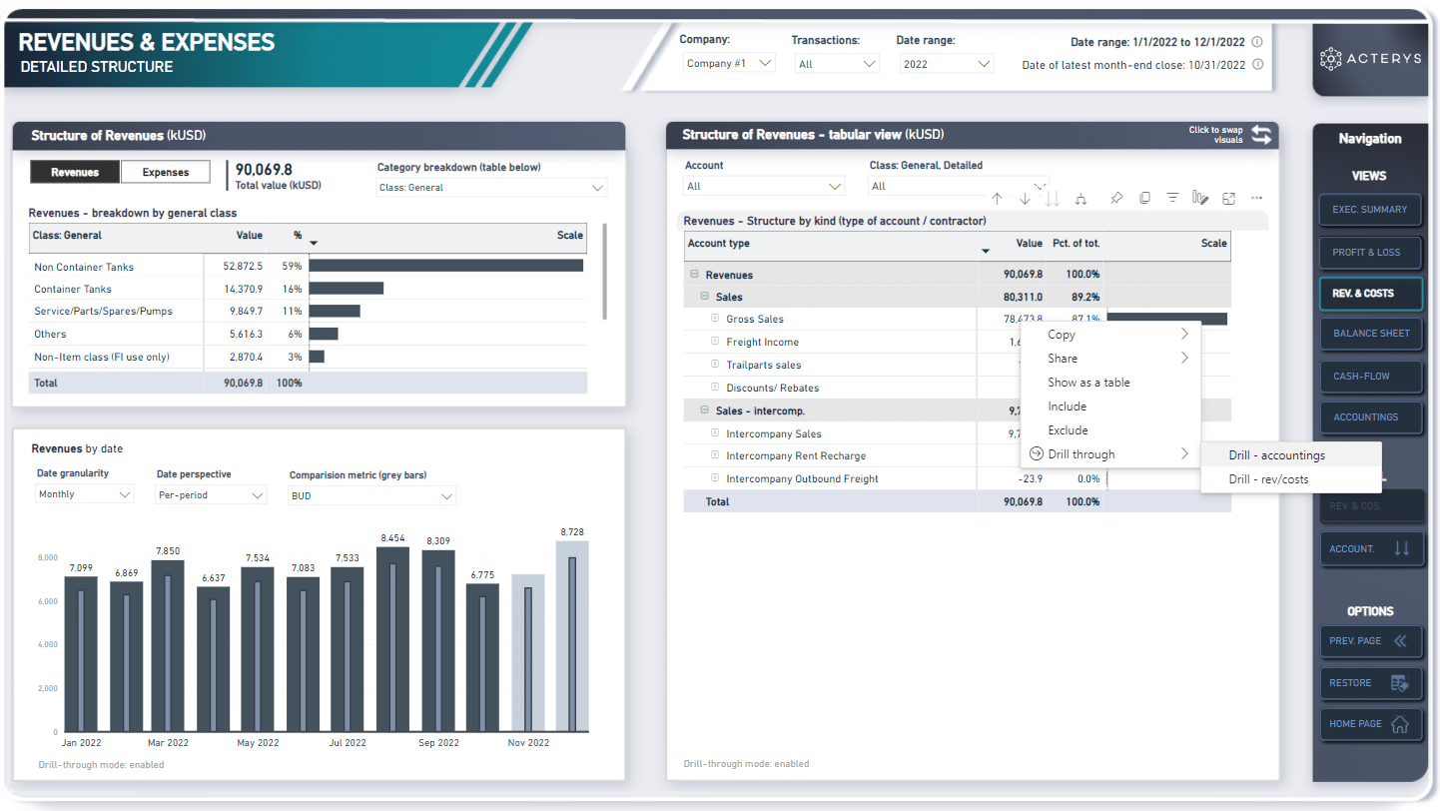
Task: Click the Container Tanks row label
Action: (73, 289)
